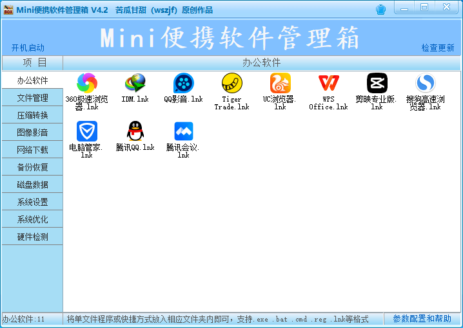463x328 pixels.
Task: Open the 备份恢复 category
Action: coord(32,167)
